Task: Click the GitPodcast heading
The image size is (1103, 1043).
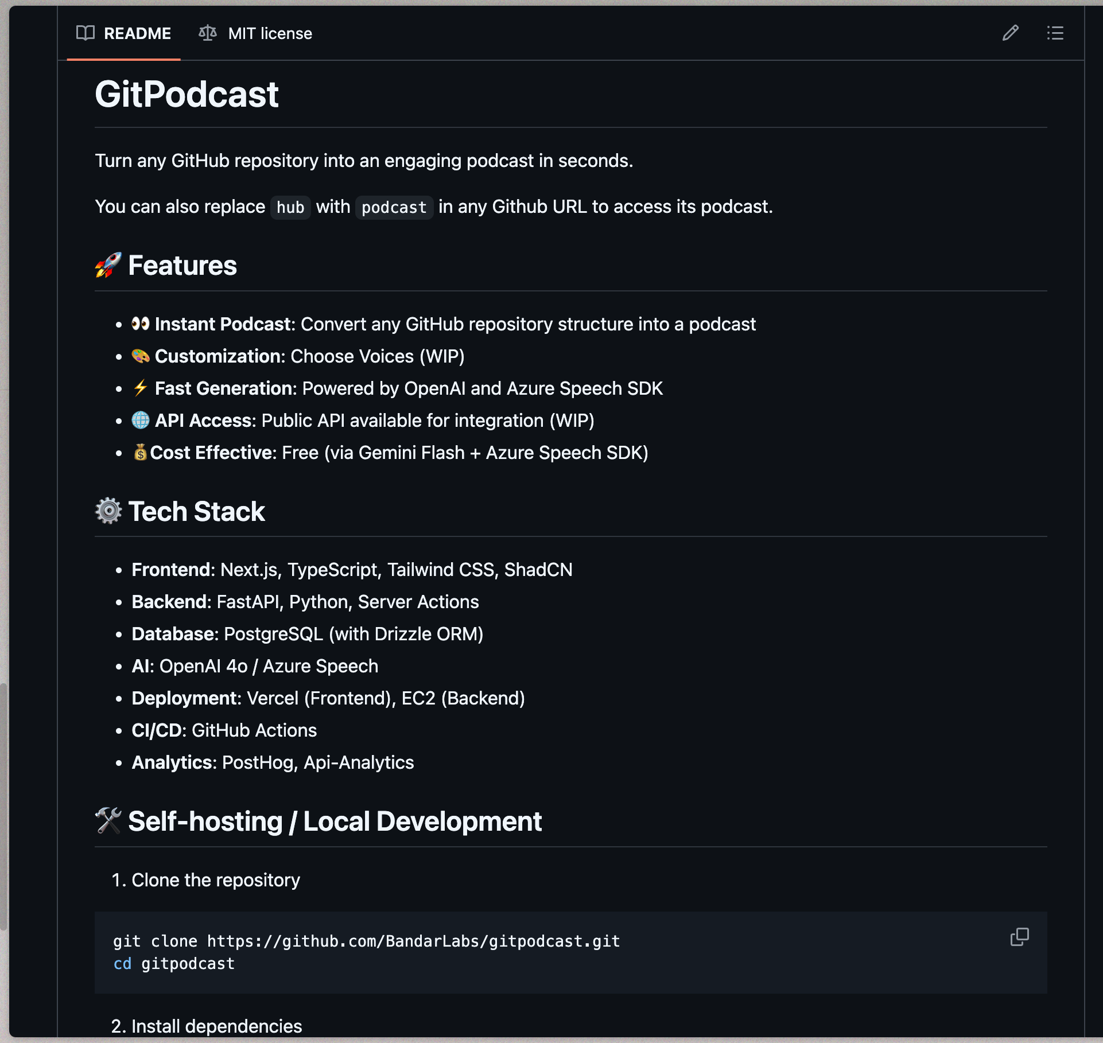Action: coord(187,94)
